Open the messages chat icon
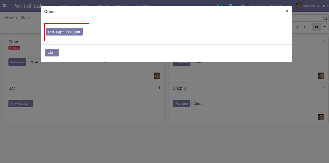Image resolution: width=329 pixels, height=163 pixels. pos(231,5)
